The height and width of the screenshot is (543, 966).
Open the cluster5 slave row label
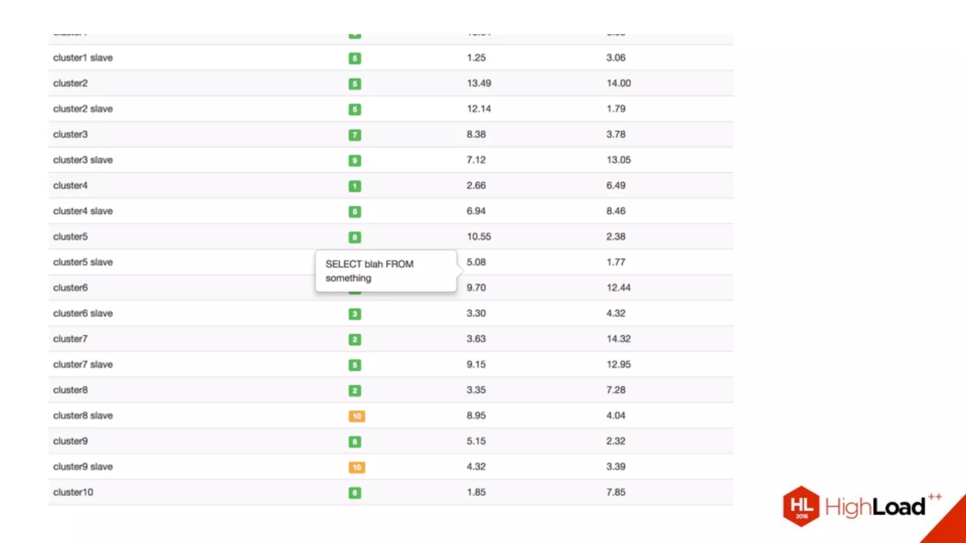(83, 262)
